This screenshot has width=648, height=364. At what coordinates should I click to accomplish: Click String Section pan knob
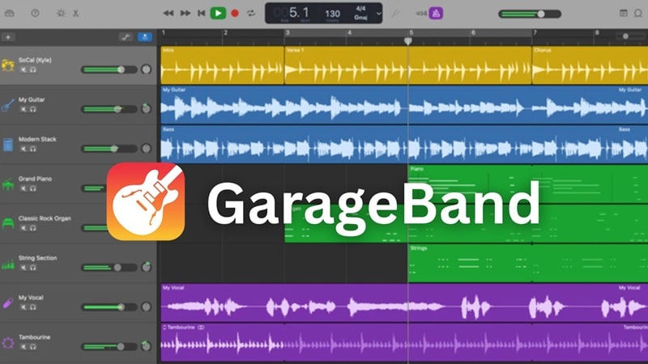[x=146, y=267]
